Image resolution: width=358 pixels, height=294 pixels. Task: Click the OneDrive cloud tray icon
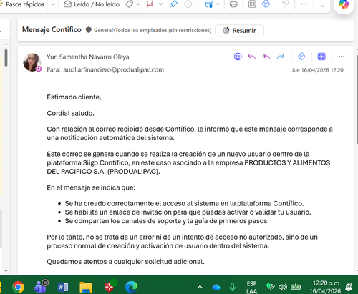tap(216, 287)
